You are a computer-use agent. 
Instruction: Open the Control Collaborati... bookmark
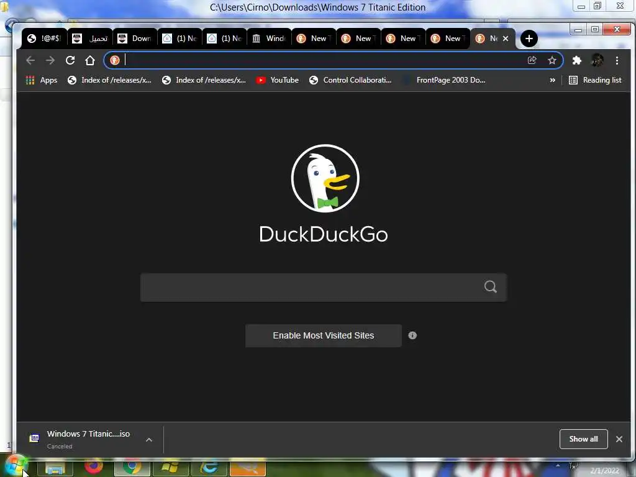[x=350, y=80]
